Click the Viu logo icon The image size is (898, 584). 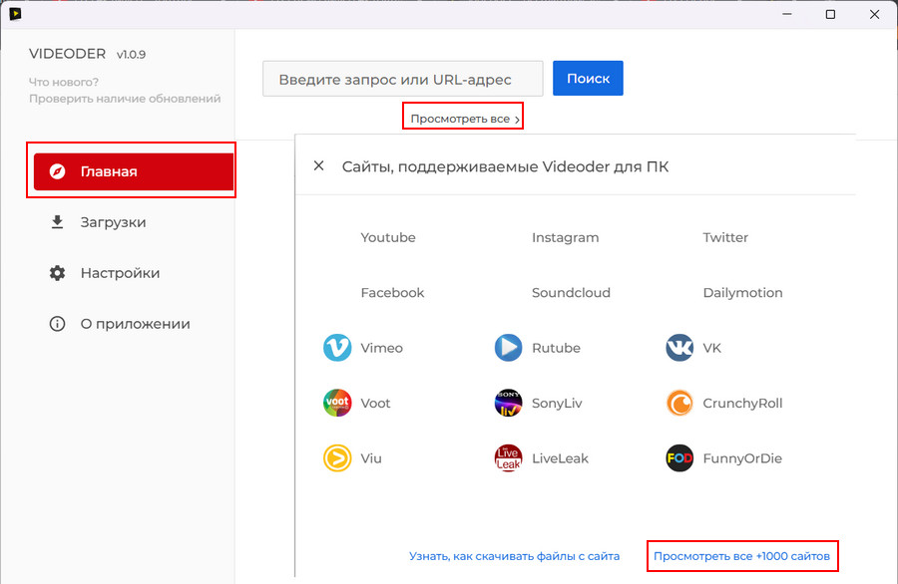point(337,458)
